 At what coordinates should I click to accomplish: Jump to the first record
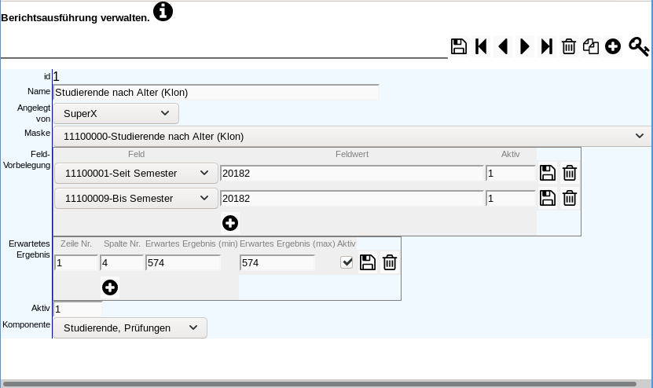click(x=482, y=46)
